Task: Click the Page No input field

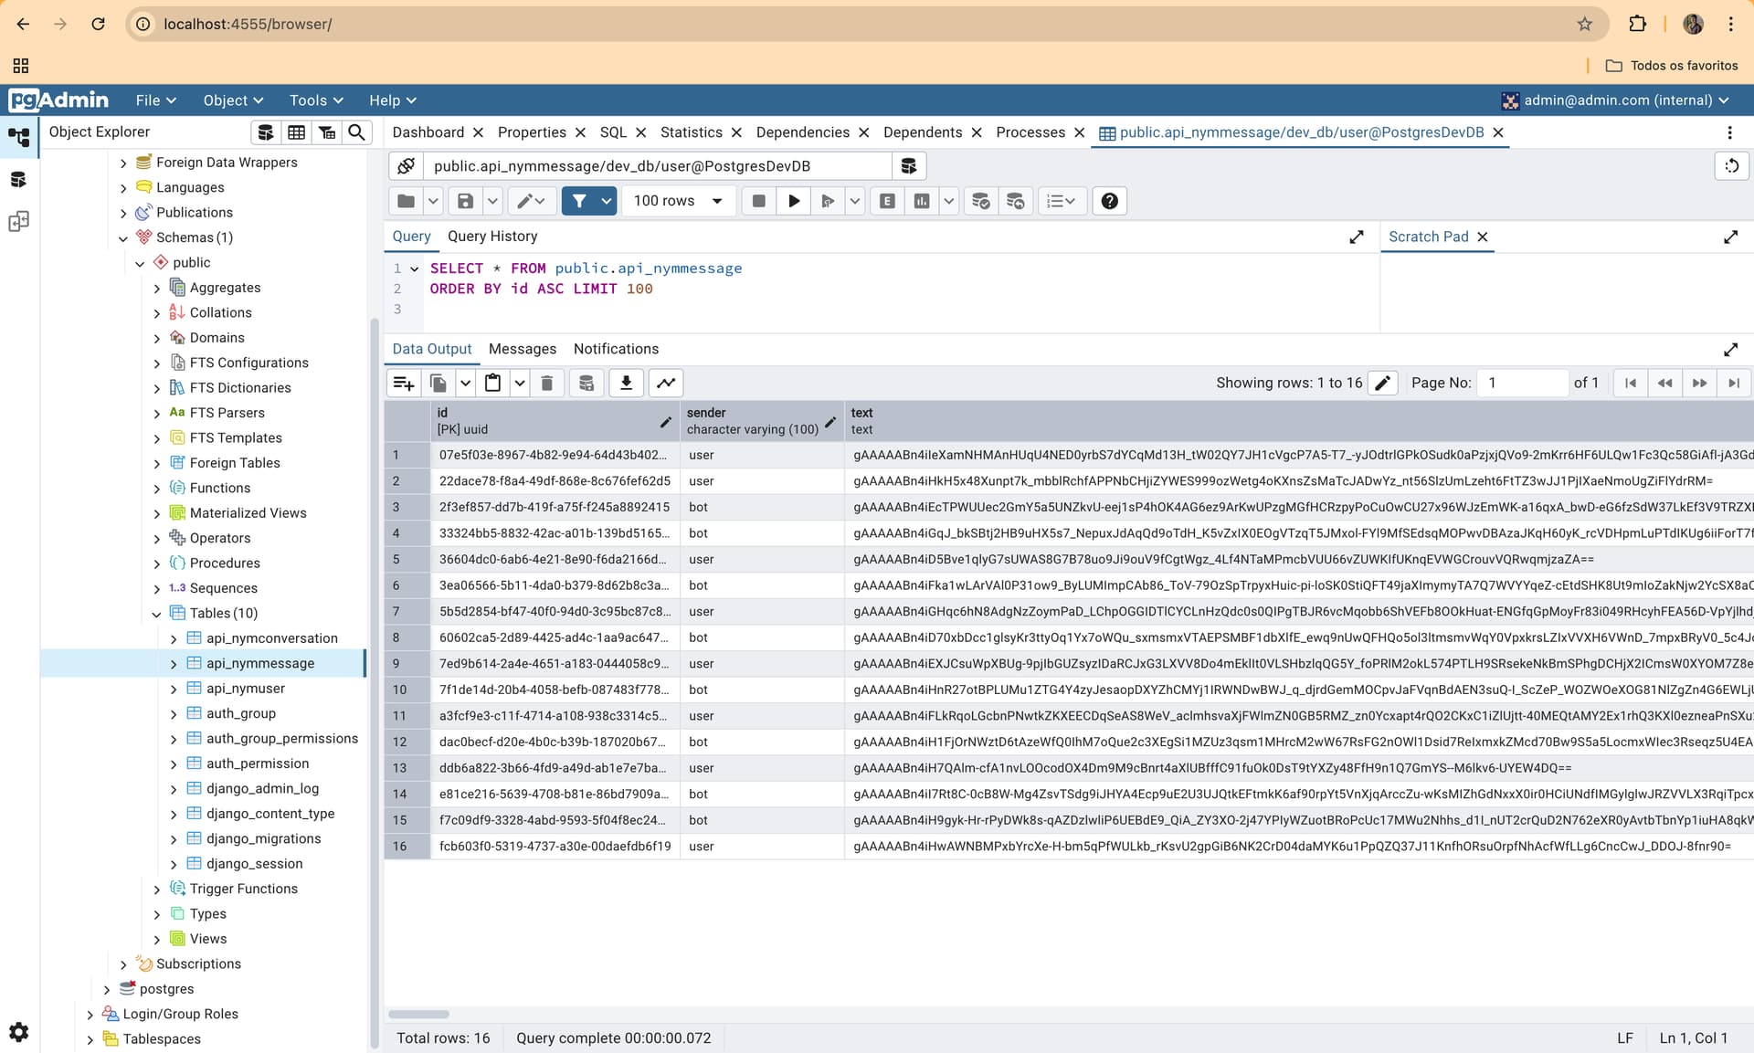Action: (x=1522, y=383)
